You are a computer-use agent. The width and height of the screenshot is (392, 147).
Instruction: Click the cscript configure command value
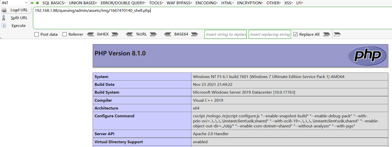[286, 121]
